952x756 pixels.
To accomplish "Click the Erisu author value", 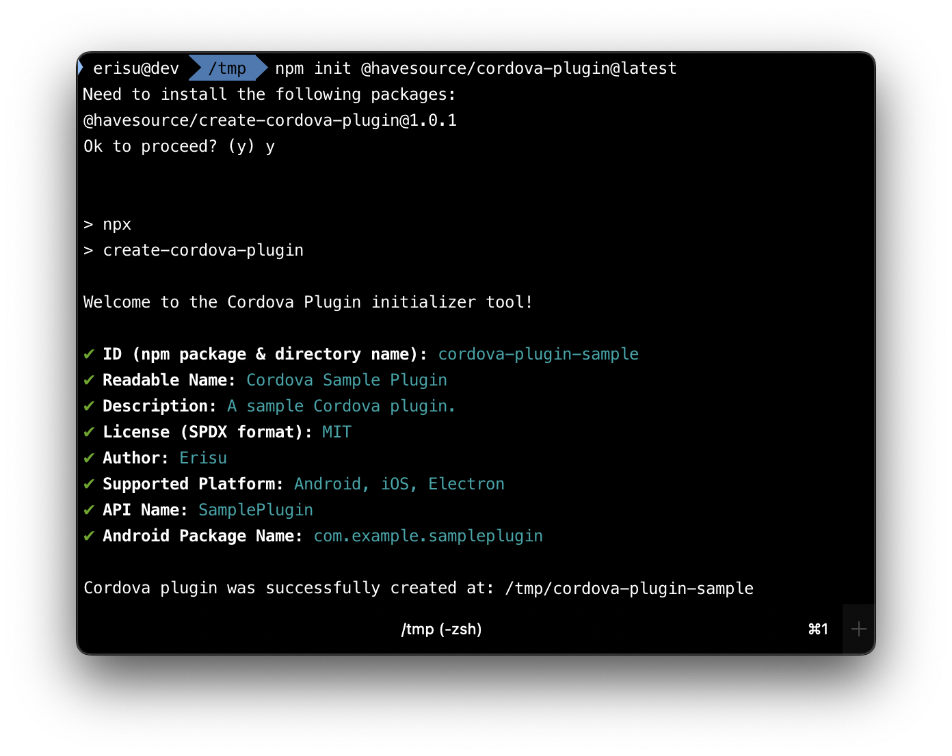I will point(203,458).
